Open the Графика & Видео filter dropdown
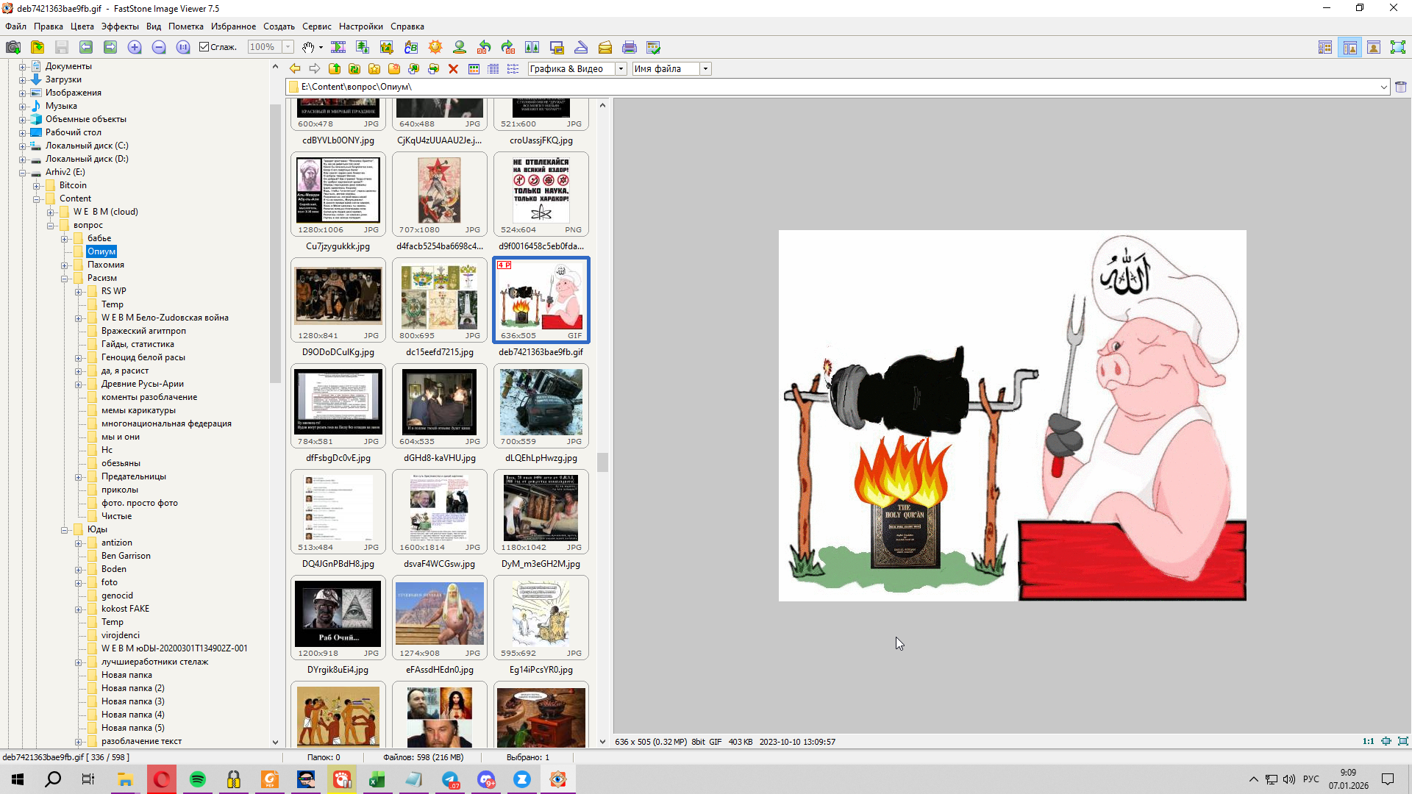 coord(621,69)
